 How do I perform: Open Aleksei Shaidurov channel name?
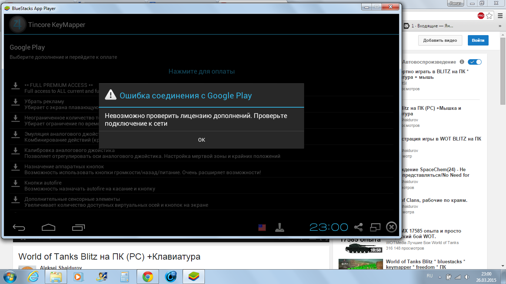[x=61, y=267]
